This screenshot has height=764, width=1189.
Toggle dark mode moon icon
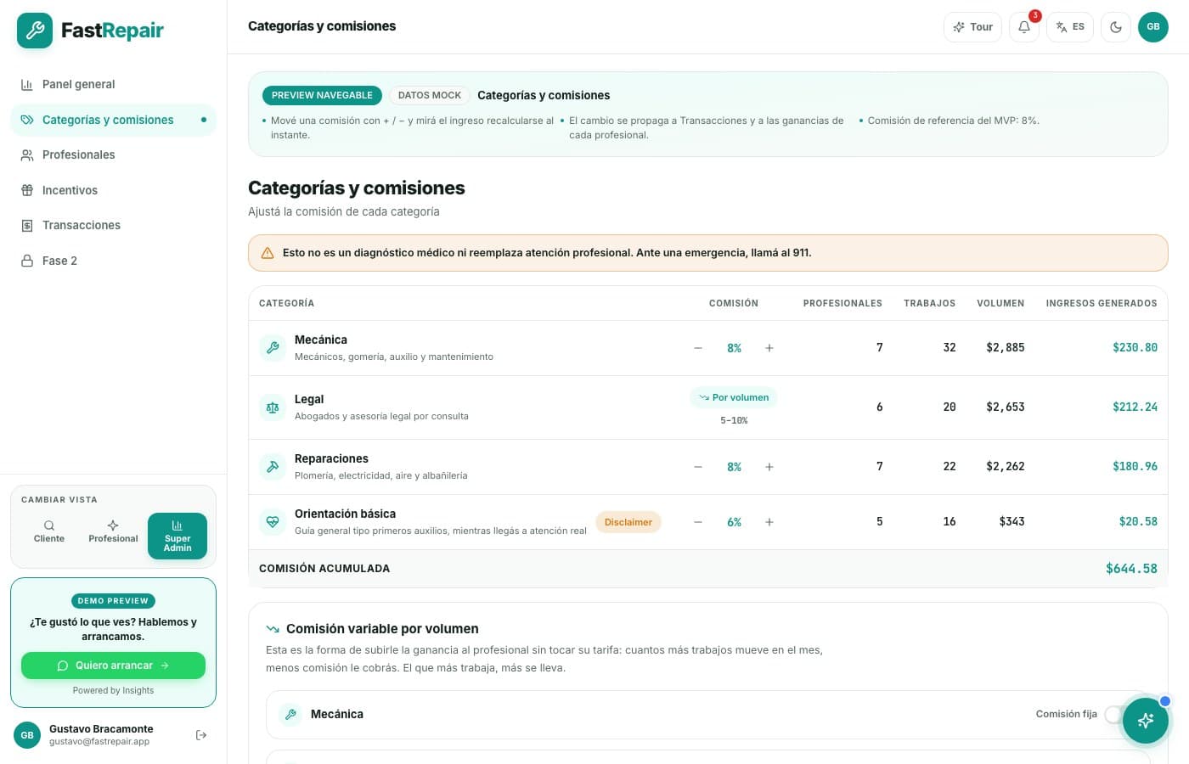[x=1116, y=27]
